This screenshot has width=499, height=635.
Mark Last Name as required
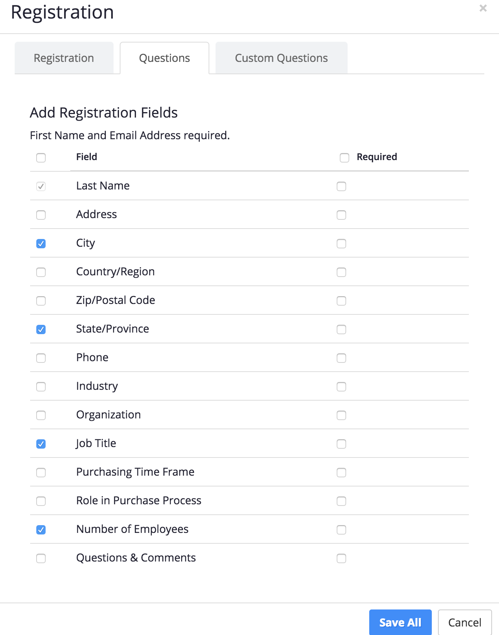point(341,186)
